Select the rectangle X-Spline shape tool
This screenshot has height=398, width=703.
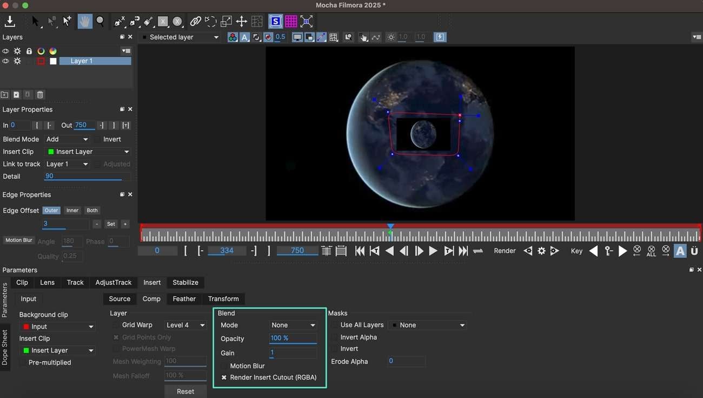click(x=163, y=22)
